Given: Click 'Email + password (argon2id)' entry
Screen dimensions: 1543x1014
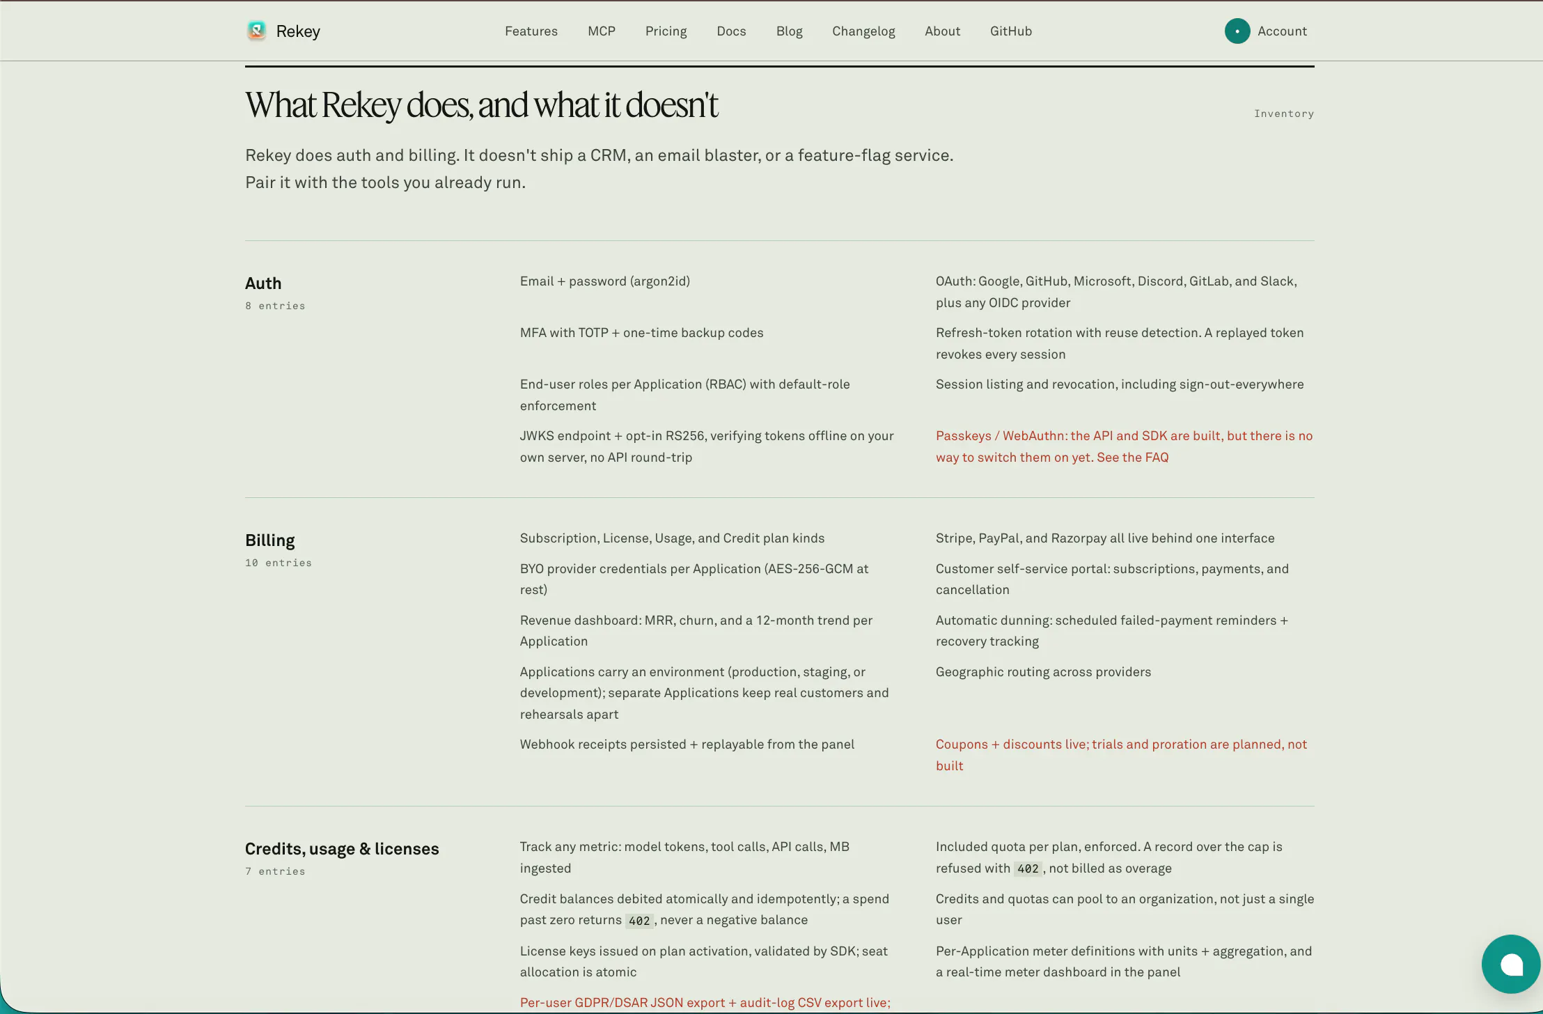Looking at the screenshot, I should click(605, 281).
